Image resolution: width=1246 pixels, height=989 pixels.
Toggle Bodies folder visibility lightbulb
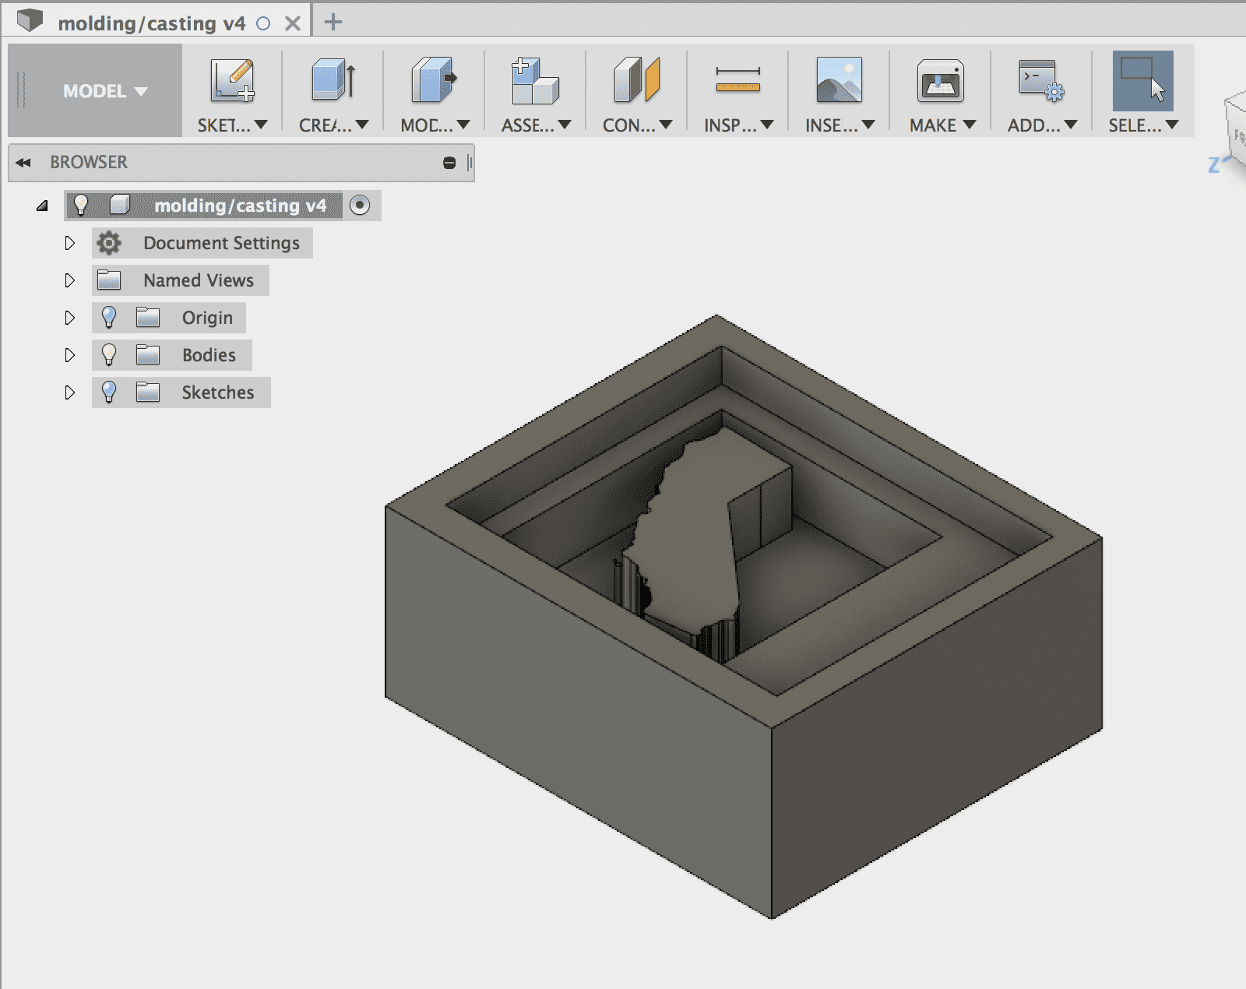[109, 354]
